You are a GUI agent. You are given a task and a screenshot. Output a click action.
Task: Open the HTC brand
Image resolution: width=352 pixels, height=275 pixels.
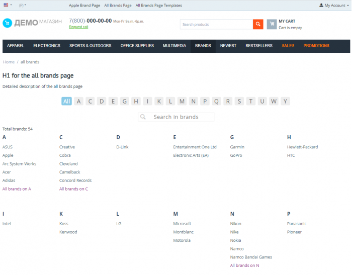point(291,155)
